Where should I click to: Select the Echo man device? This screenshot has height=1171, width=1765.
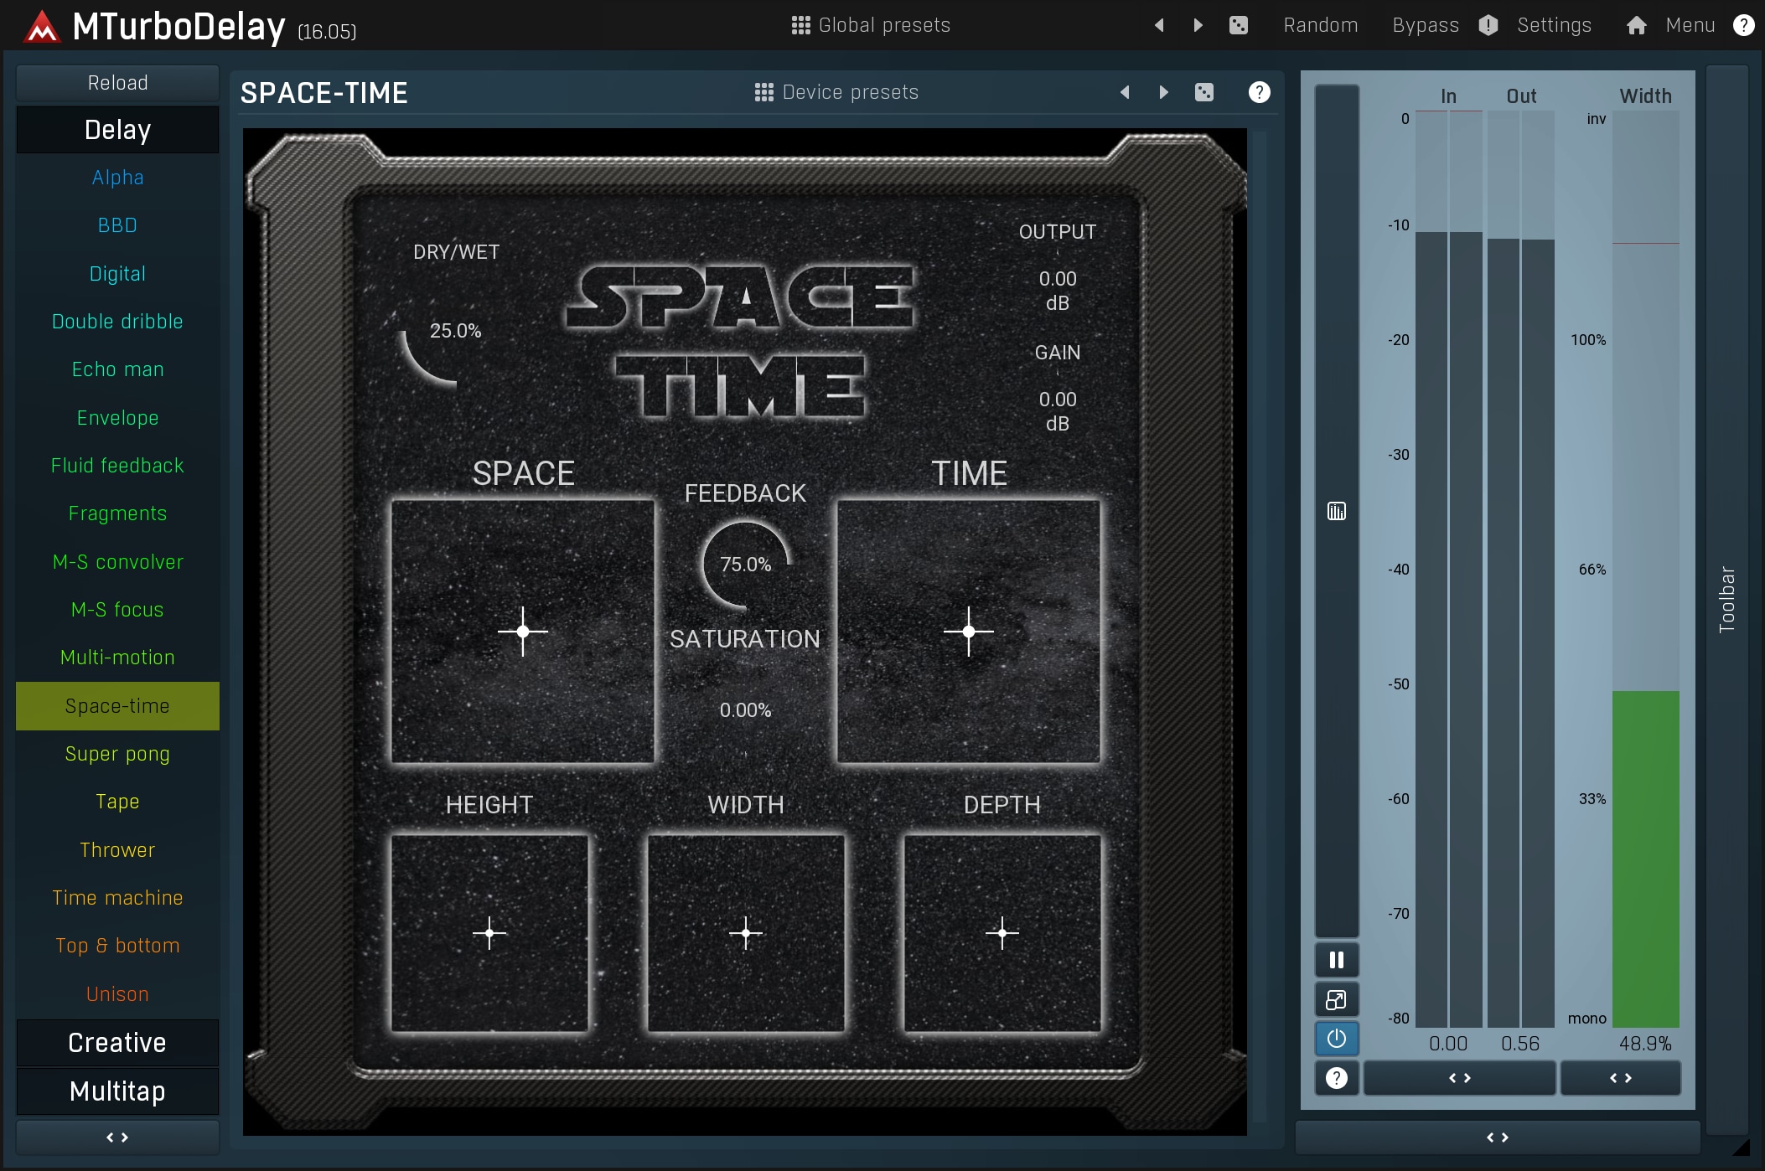(117, 369)
